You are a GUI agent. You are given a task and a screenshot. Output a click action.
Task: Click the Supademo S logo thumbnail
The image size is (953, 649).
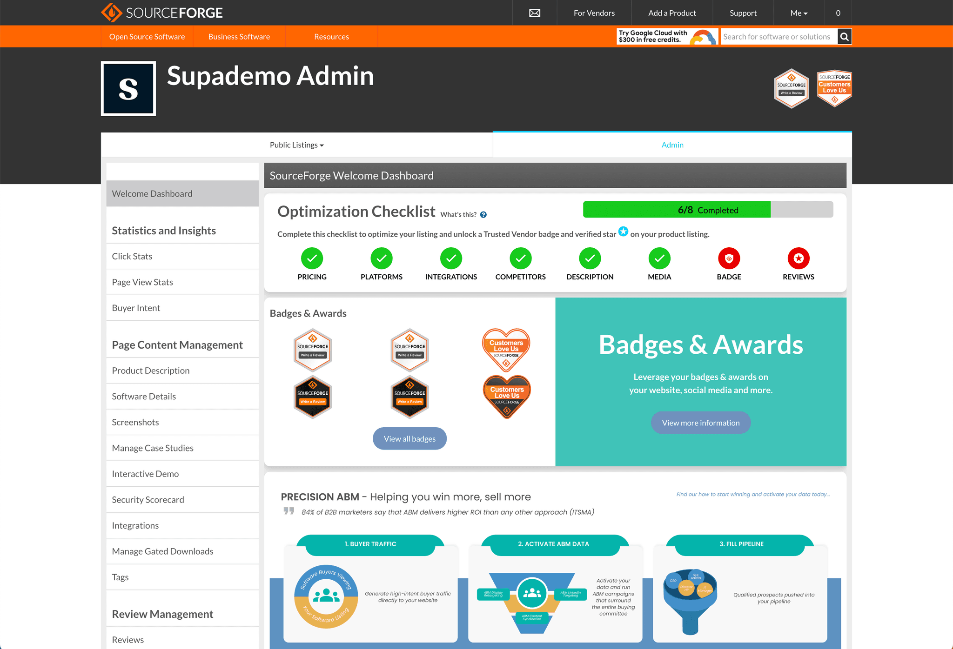[x=128, y=88]
